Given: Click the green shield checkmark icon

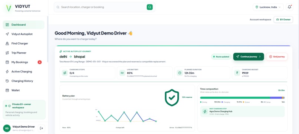Looking at the screenshot, I should coord(172,98).
